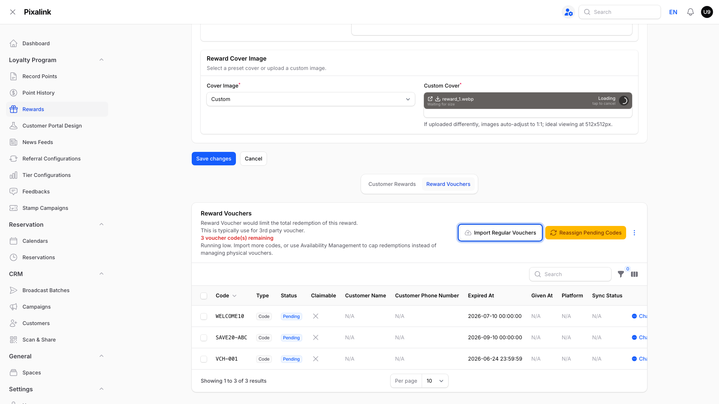Image resolution: width=719 pixels, height=404 pixels.
Task: Open the vouchers three-dot more menu
Action: (x=634, y=233)
